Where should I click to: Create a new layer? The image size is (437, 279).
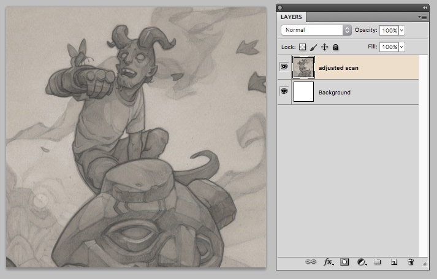394,262
